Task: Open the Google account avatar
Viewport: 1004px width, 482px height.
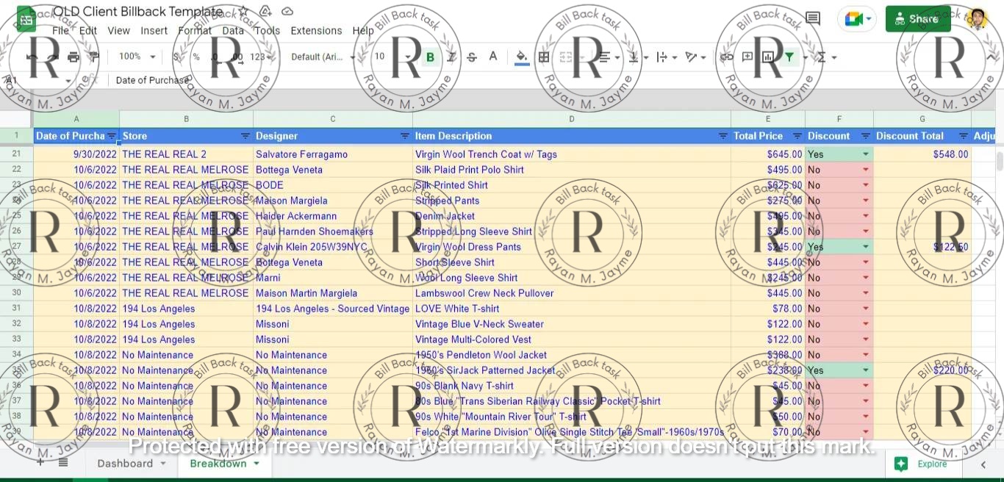Action: pyautogui.click(x=977, y=19)
